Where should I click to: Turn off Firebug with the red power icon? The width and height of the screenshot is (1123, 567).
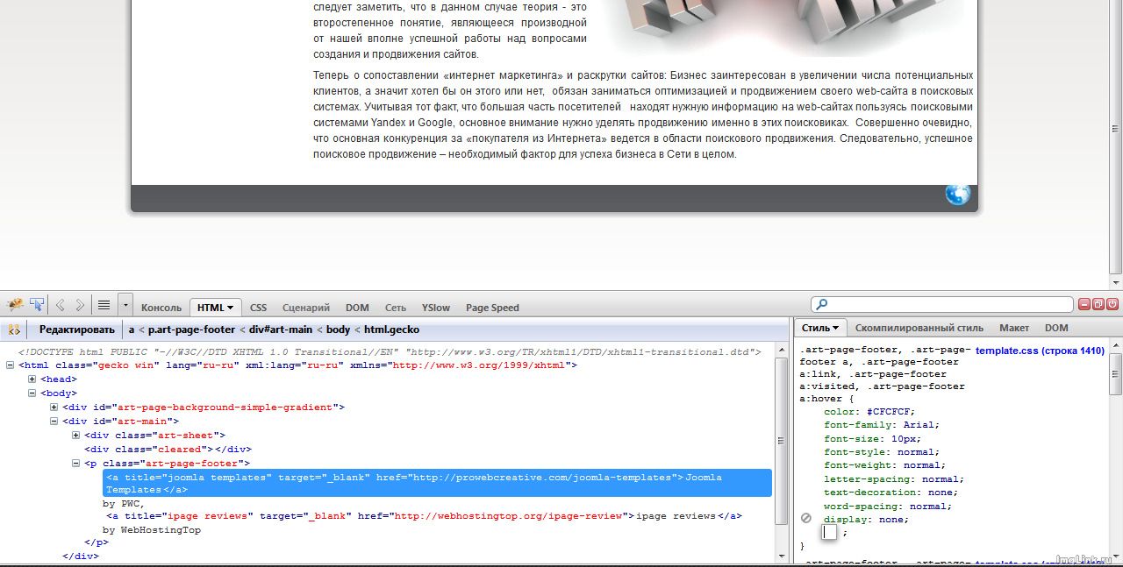(1112, 304)
